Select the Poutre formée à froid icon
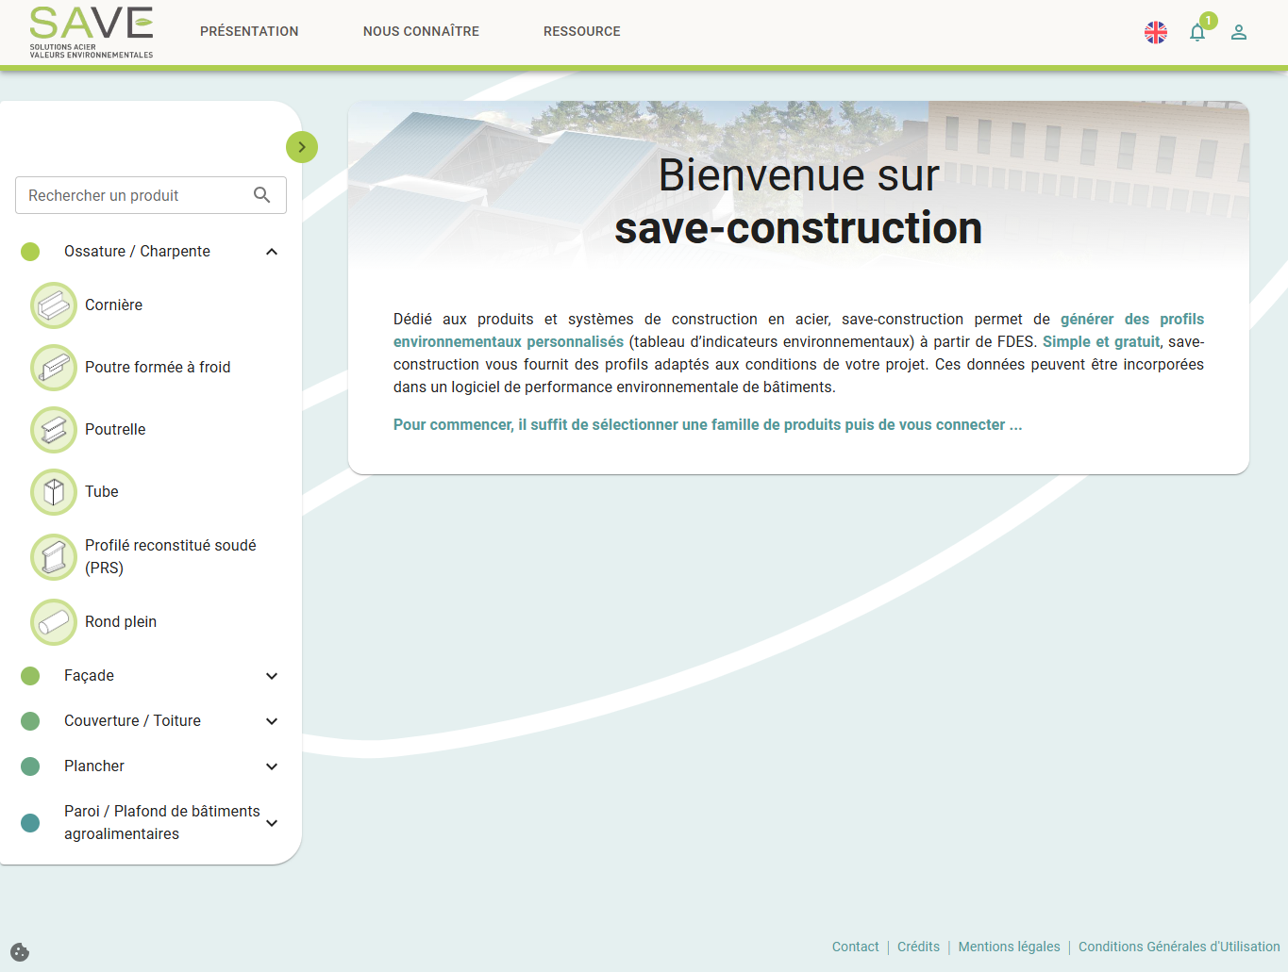1288x972 pixels. tap(54, 368)
